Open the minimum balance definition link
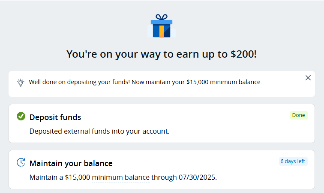Image resolution: width=324 pixels, height=193 pixels. point(120,177)
